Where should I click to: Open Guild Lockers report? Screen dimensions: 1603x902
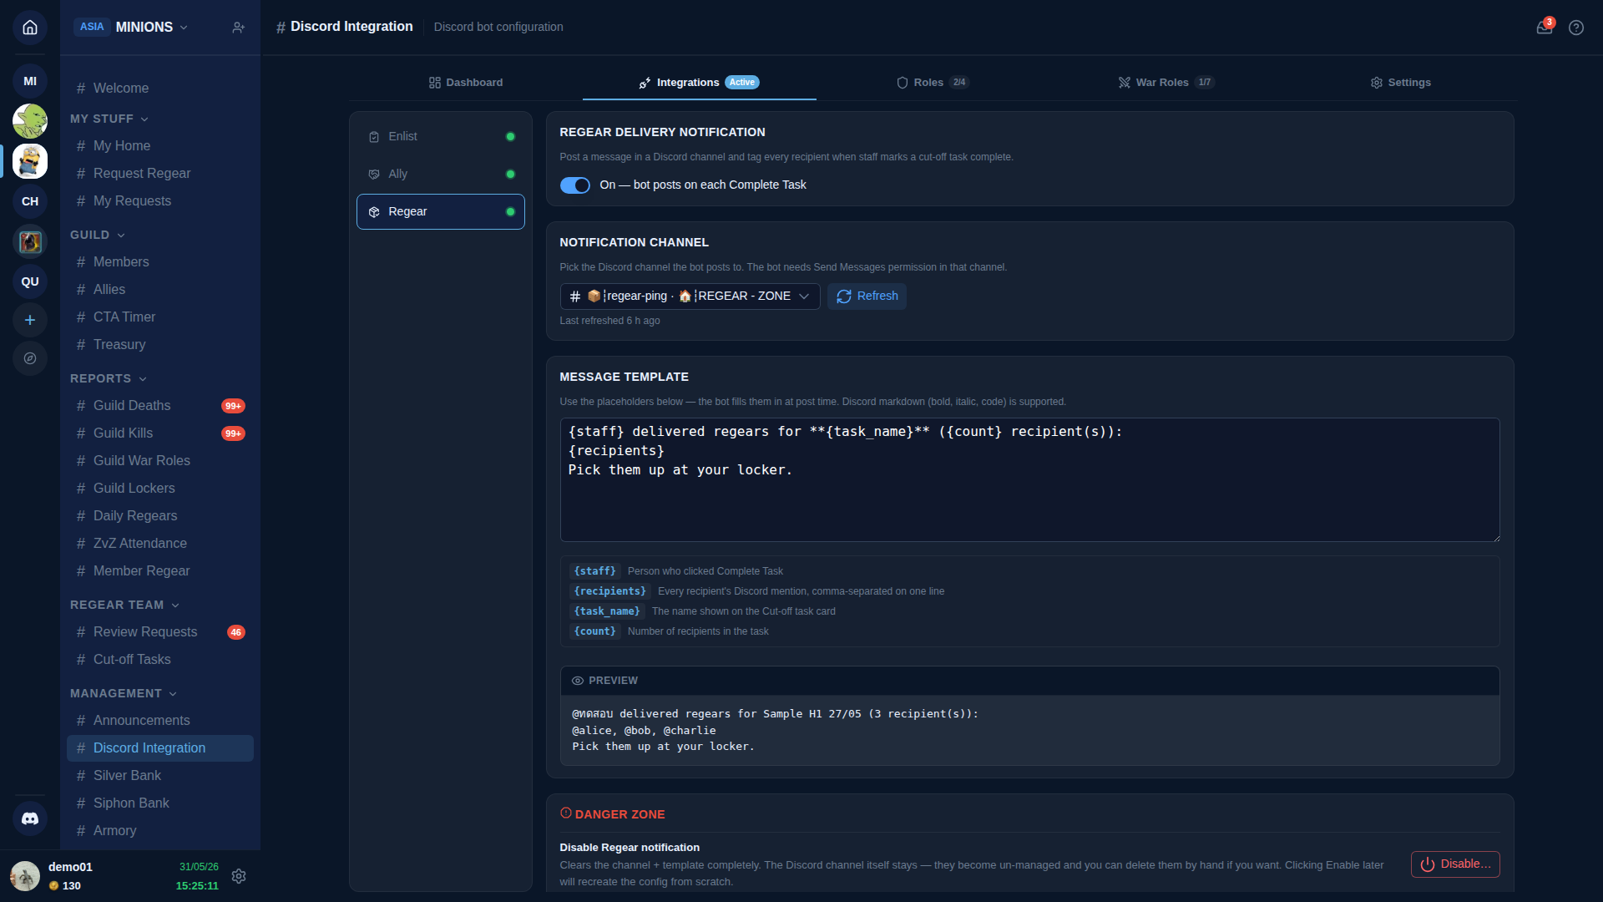click(160, 489)
